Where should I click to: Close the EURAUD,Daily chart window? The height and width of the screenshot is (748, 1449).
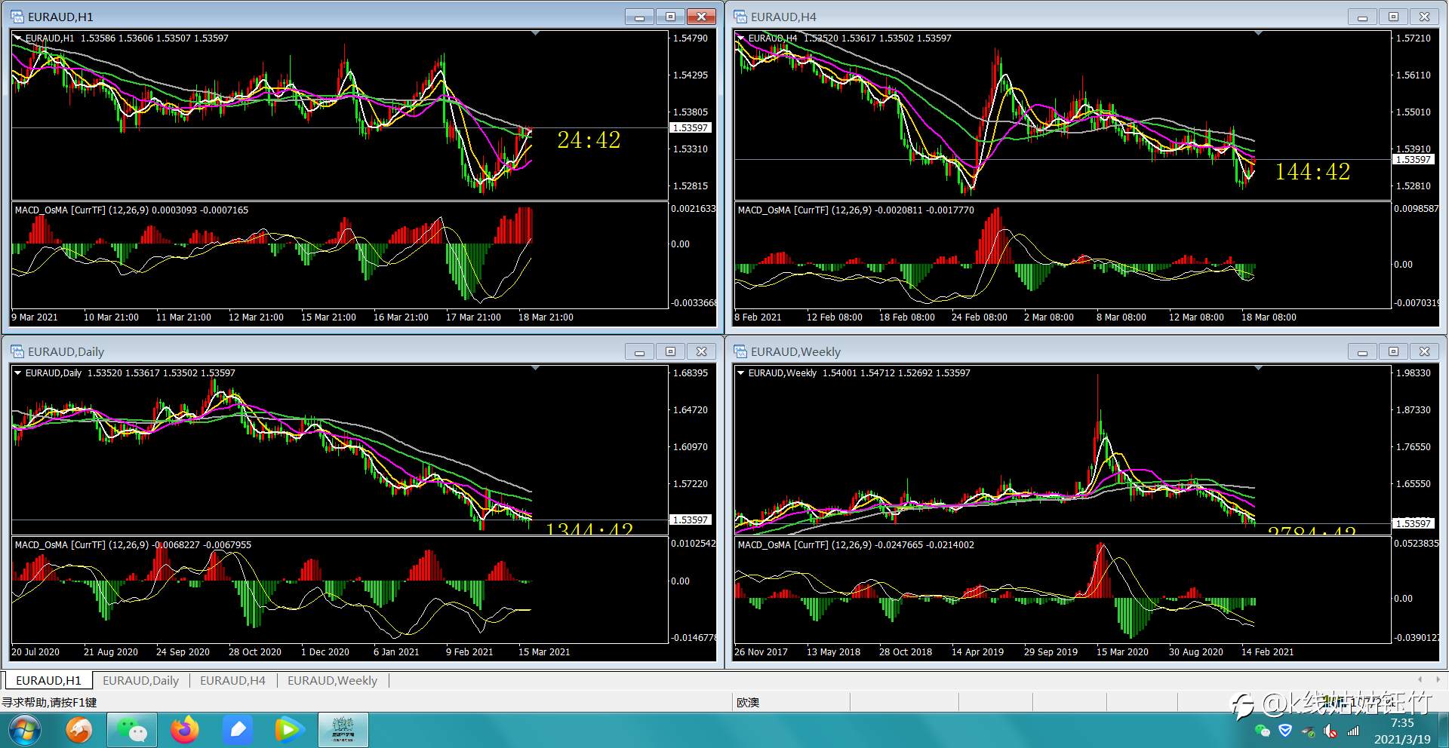pos(701,351)
